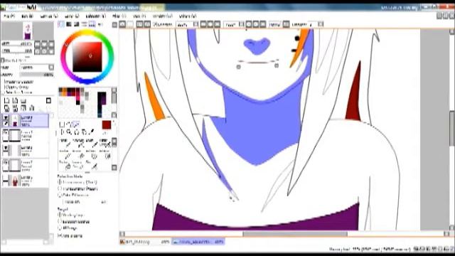The width and height of the screenshot is (455, 256).
Task: Choose the WaterColor brush tool
Action: pyautogui.click(x=105, y=144)
